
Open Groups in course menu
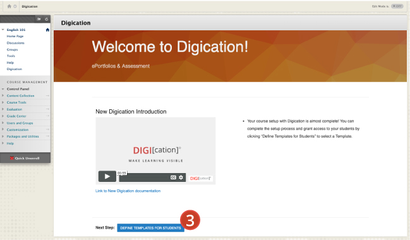click(x=12, y=49)
